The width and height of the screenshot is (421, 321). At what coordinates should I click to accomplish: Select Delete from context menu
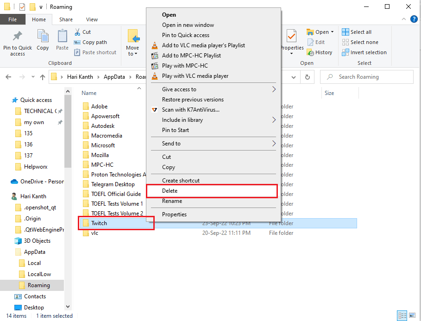212,191
